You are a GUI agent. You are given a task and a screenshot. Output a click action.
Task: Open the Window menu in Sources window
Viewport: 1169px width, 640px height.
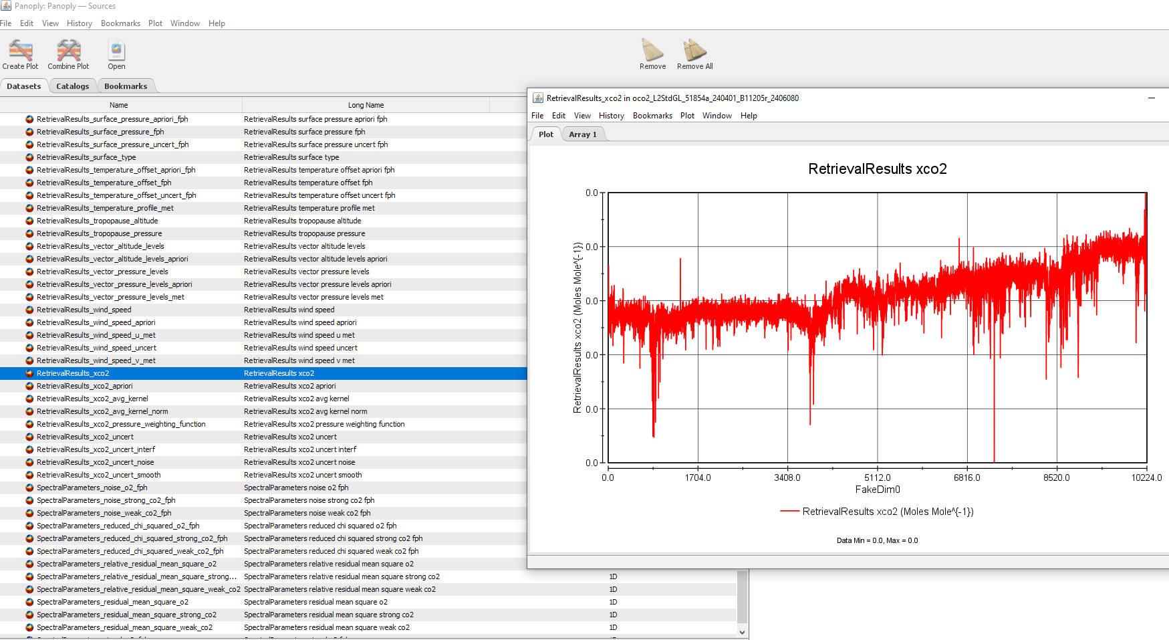(185, 23)
